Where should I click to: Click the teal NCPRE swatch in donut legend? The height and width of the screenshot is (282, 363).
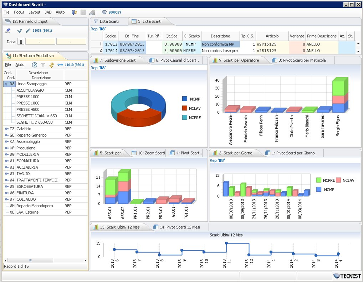pos(185,117)
